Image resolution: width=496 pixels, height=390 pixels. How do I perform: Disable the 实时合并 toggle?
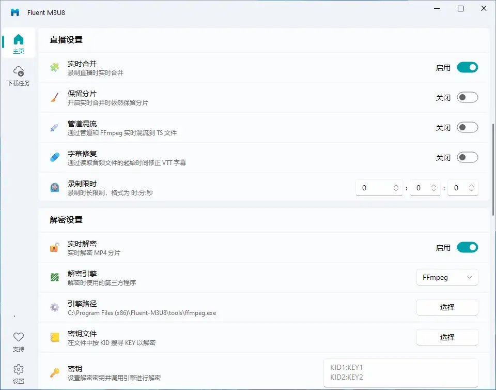[x=467, y=67]
